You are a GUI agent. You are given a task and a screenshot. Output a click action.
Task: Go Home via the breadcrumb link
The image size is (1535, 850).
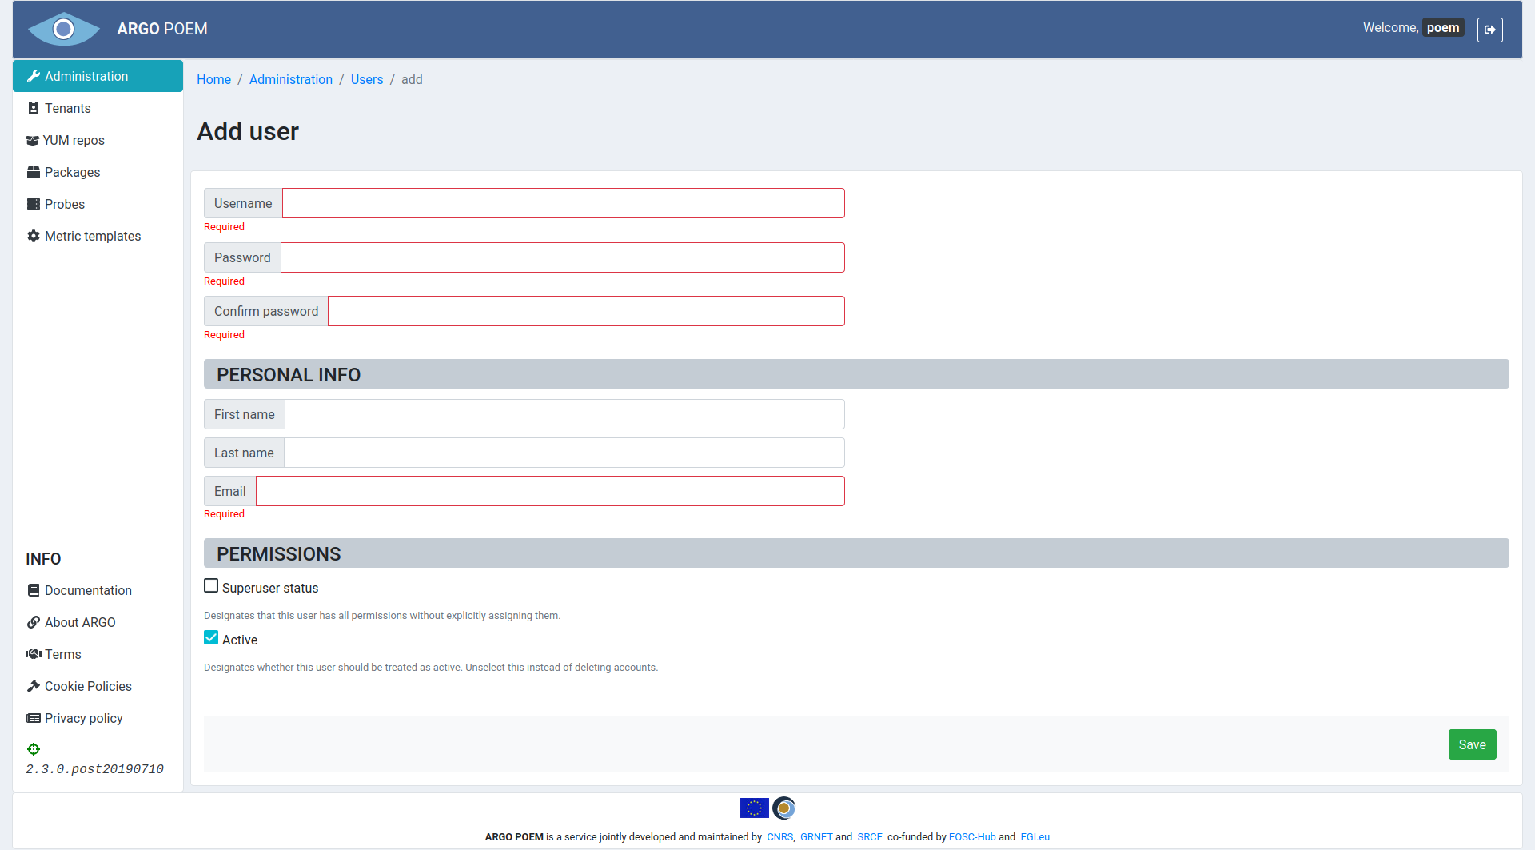[x=213, y=79]
